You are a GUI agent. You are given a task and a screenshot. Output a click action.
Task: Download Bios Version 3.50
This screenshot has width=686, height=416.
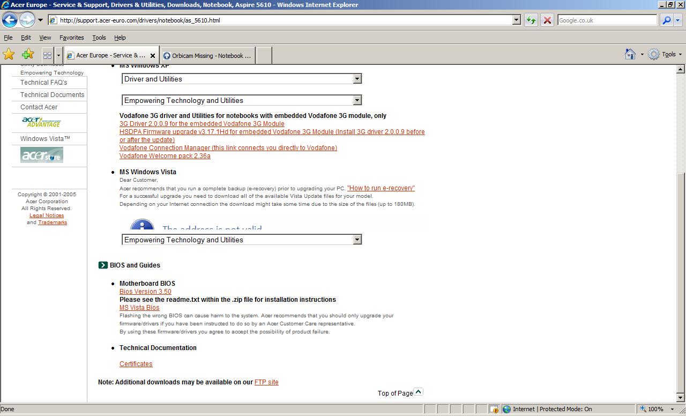click(x=145, y=292)
